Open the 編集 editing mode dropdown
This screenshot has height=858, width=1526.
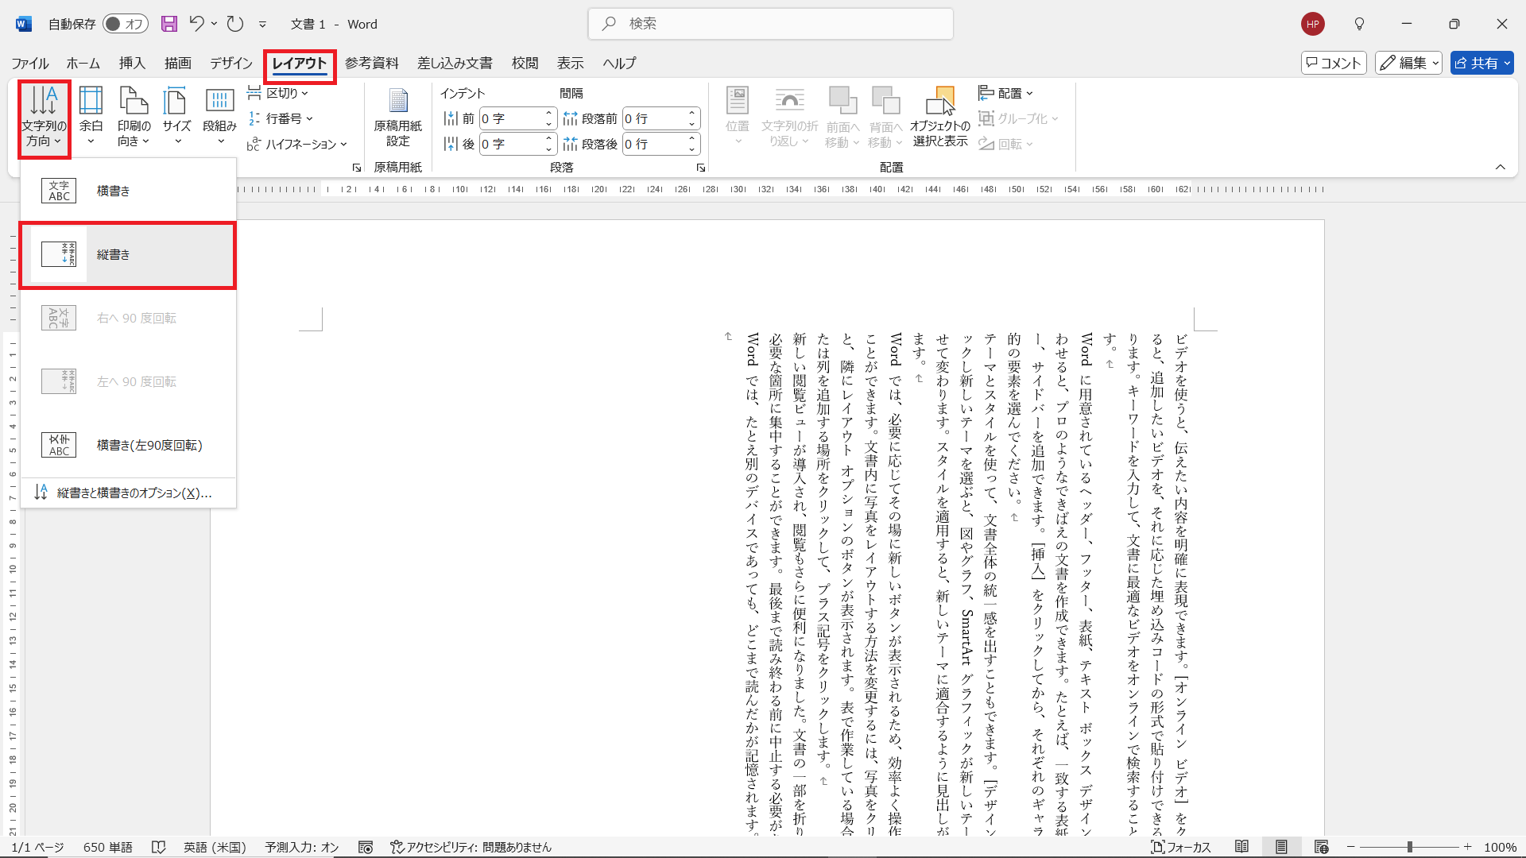(x=1409, y=63)
